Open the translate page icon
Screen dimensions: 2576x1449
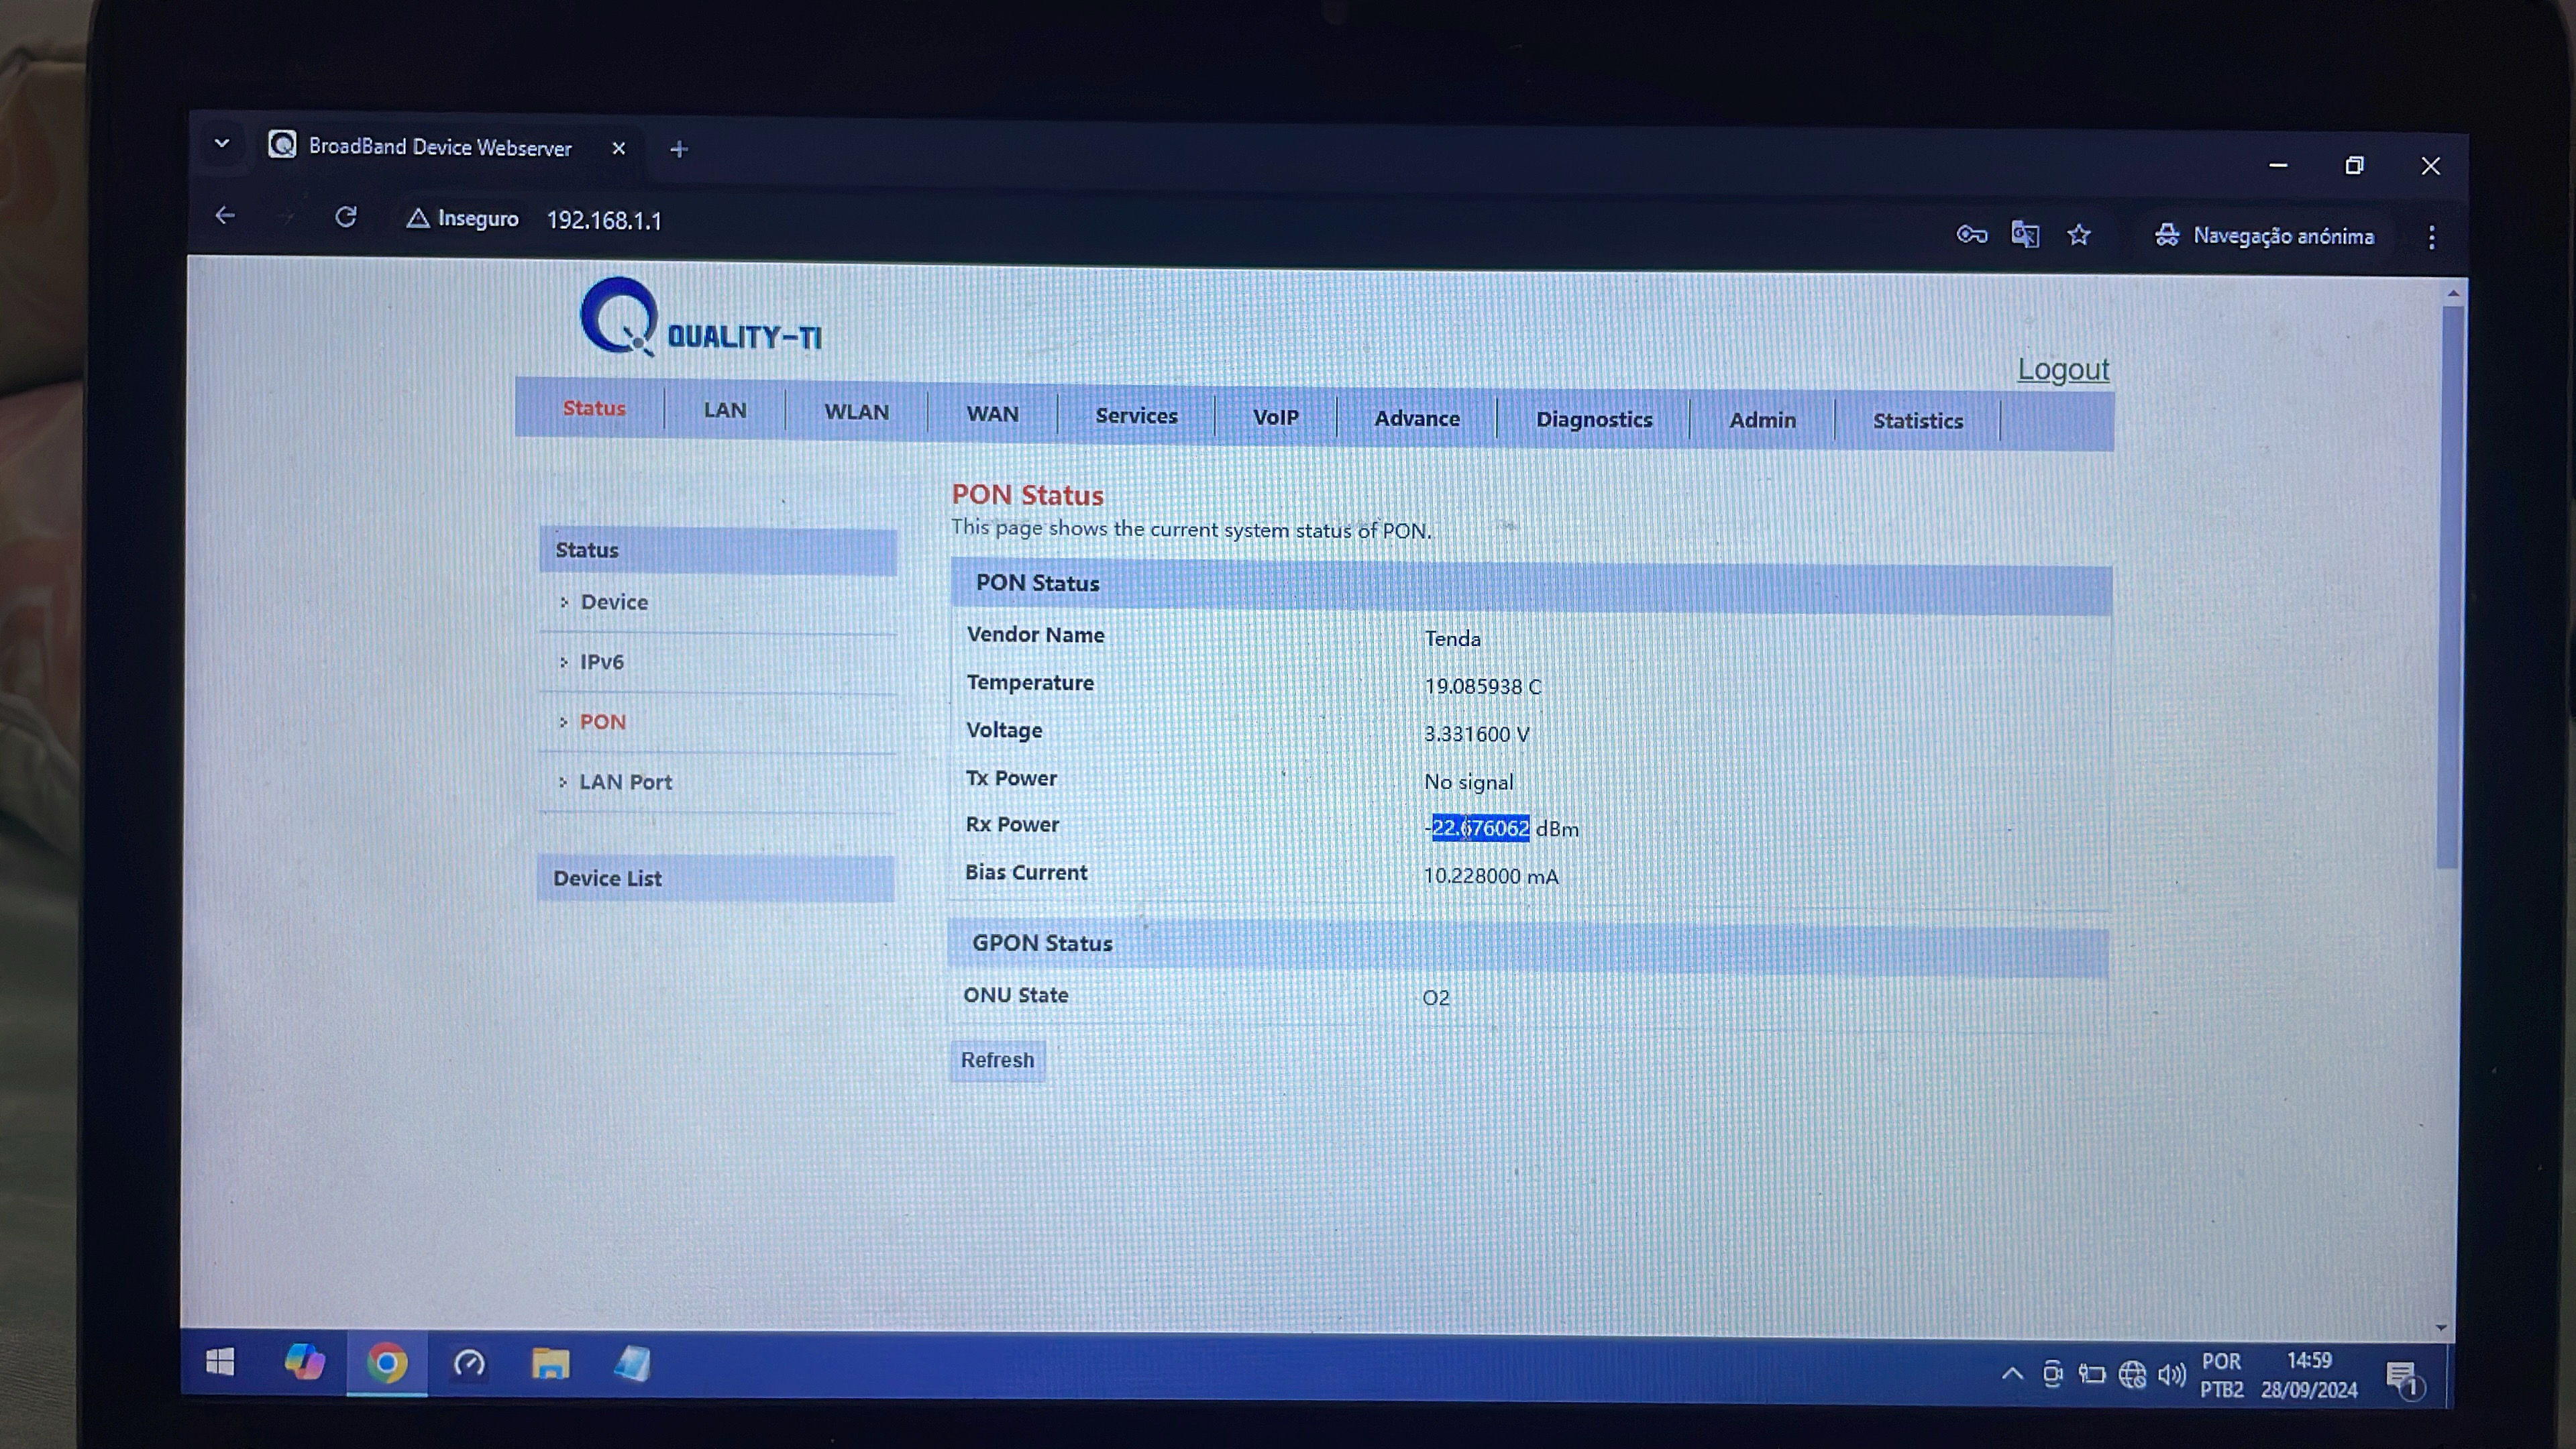tap(2025, 235)
